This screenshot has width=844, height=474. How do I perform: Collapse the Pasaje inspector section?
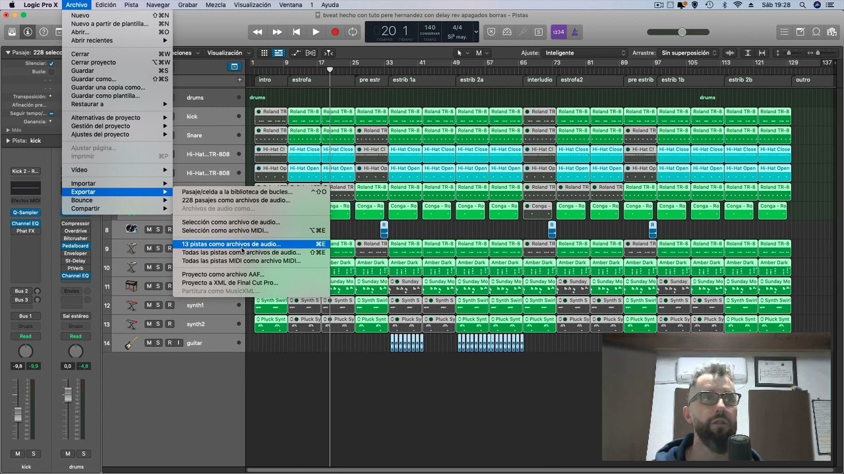tap(8, 53)
